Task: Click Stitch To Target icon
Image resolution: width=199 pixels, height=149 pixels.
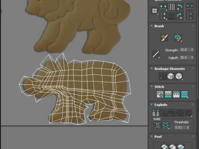Action: (160, 94)
